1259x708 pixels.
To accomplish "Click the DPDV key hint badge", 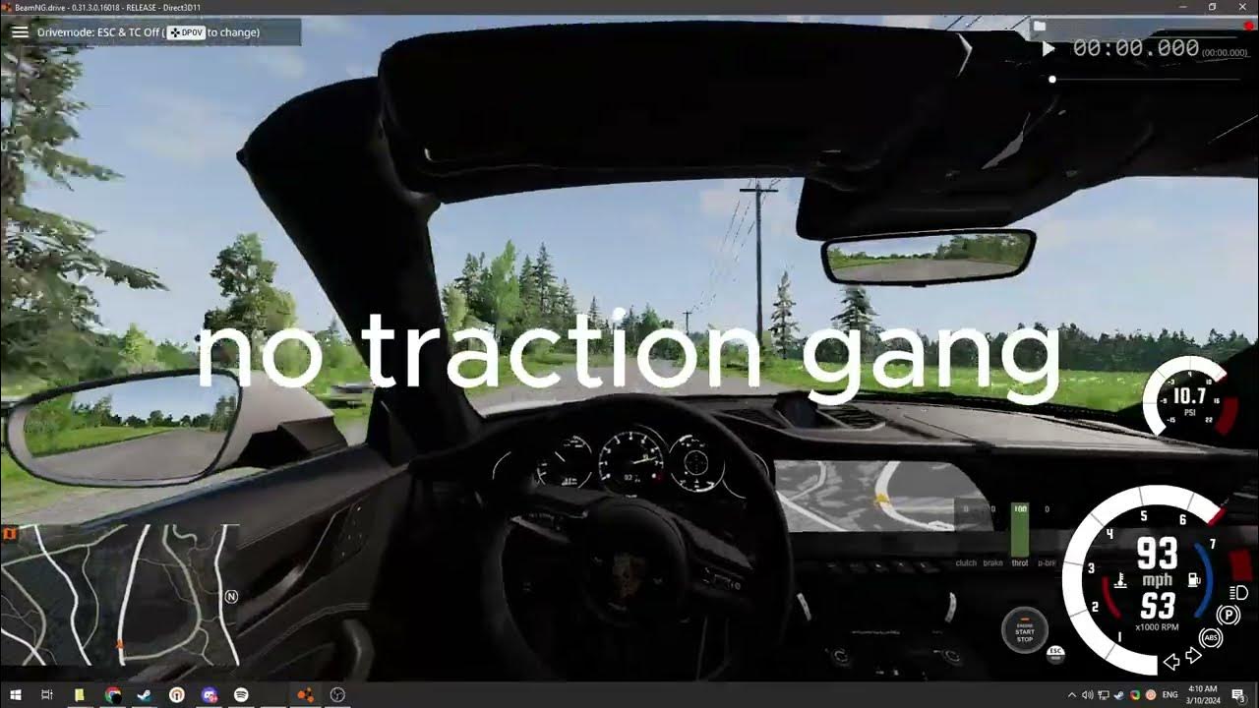I will tap(186, 32).
